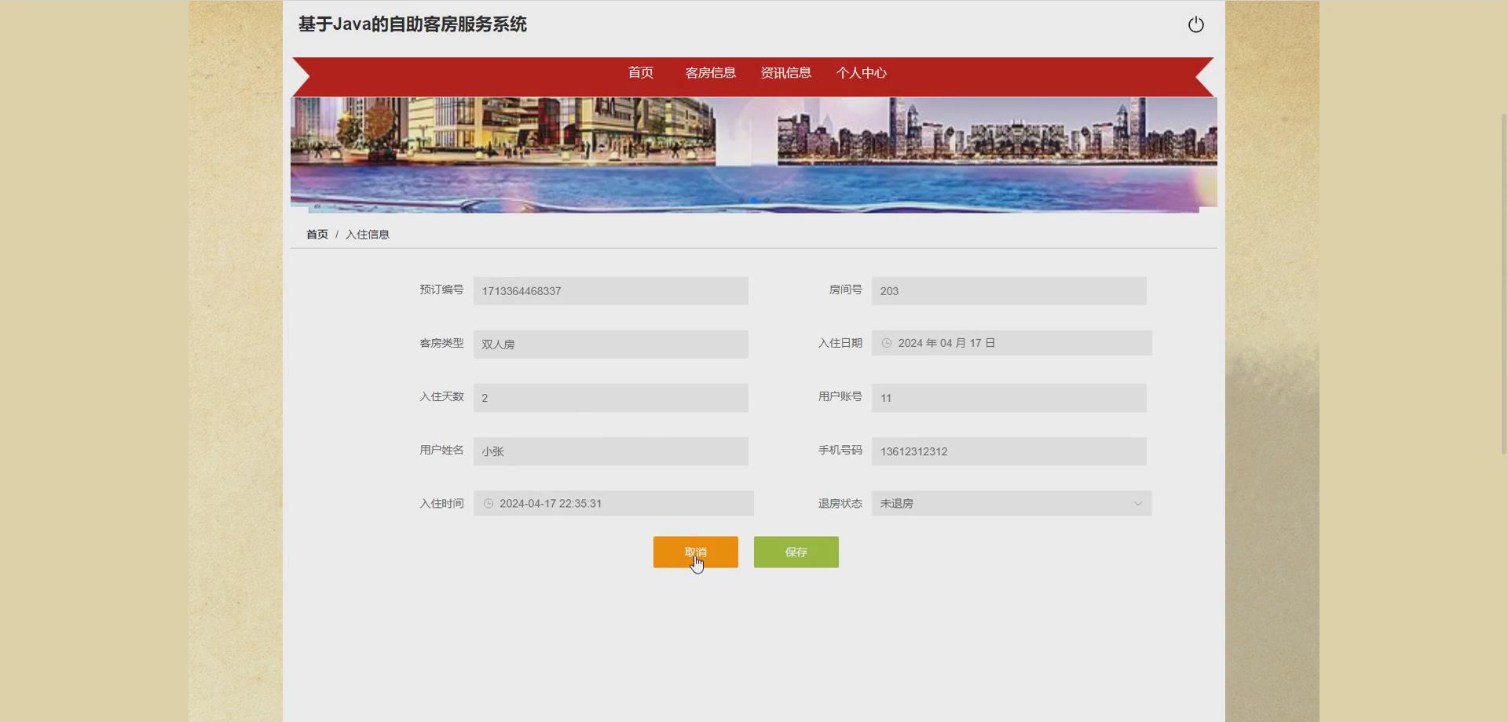Click the 预订编号 input showing 1713364468337
This screenshot has width=1508, height=722.
click(x=611, y=290)
